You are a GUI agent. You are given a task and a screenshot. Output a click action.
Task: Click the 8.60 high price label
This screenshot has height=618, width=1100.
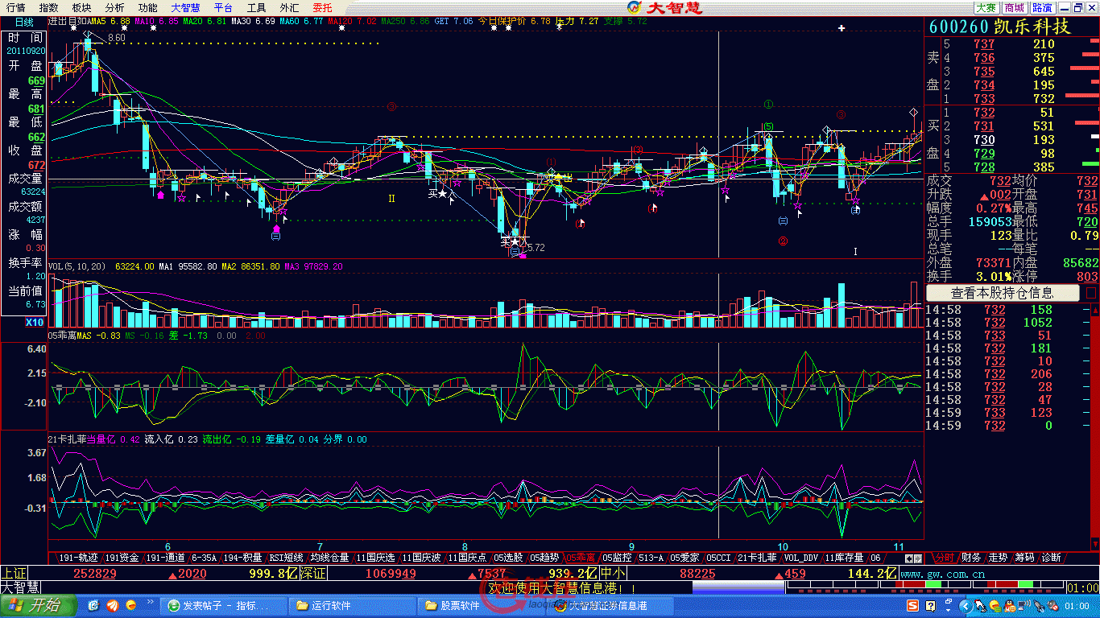pos(116,38)
